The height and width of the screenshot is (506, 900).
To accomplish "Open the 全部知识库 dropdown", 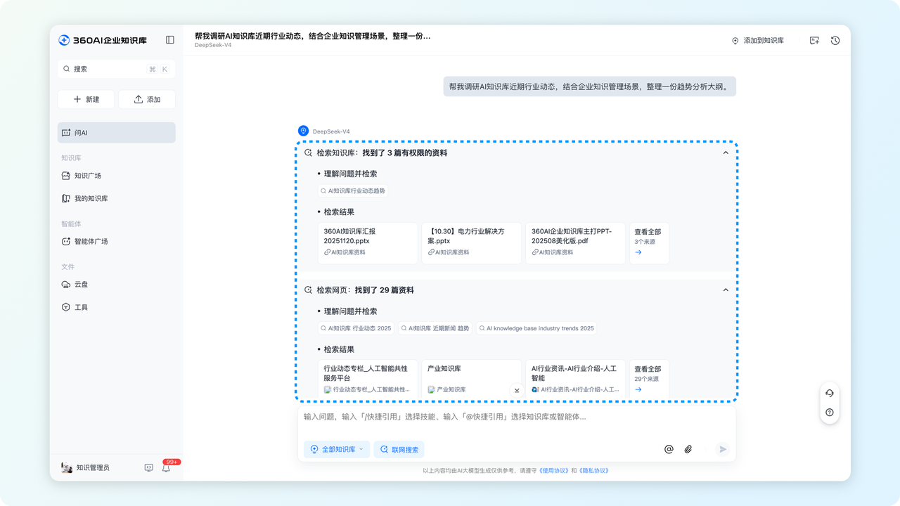I will coord(337,449).
